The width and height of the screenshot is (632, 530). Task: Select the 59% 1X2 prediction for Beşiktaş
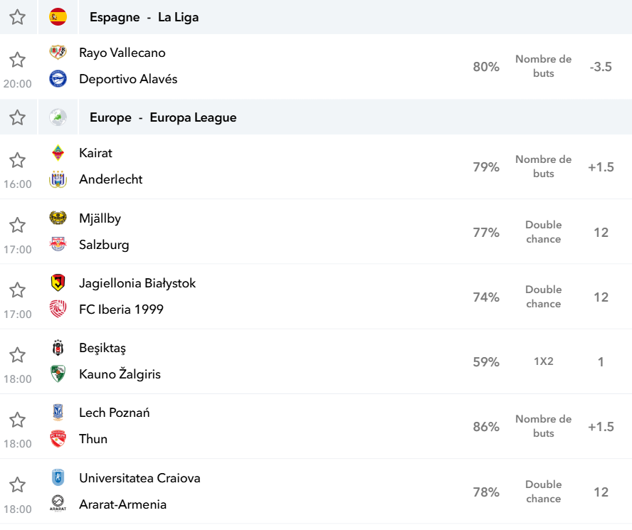click(486, 361)
